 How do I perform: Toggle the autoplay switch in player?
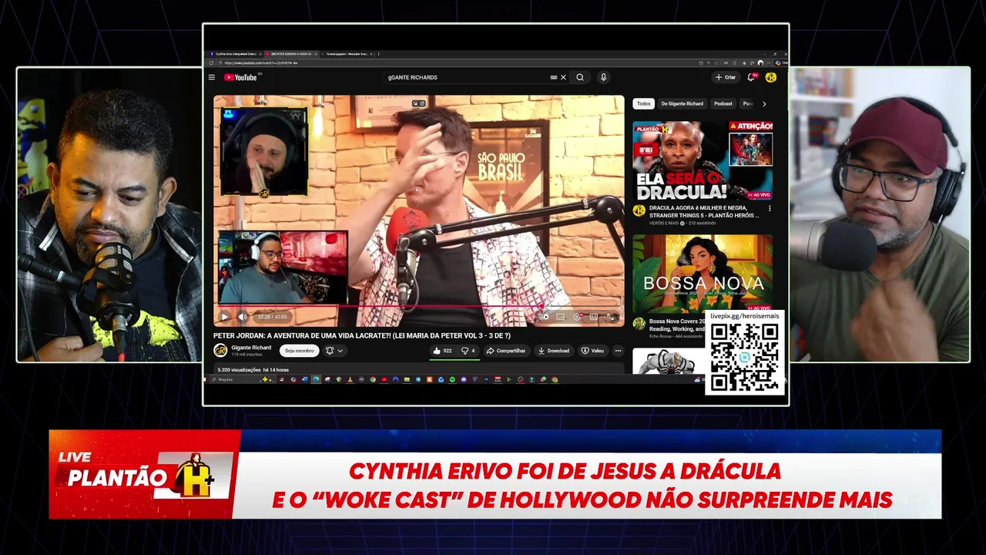[x=545, y=317]
